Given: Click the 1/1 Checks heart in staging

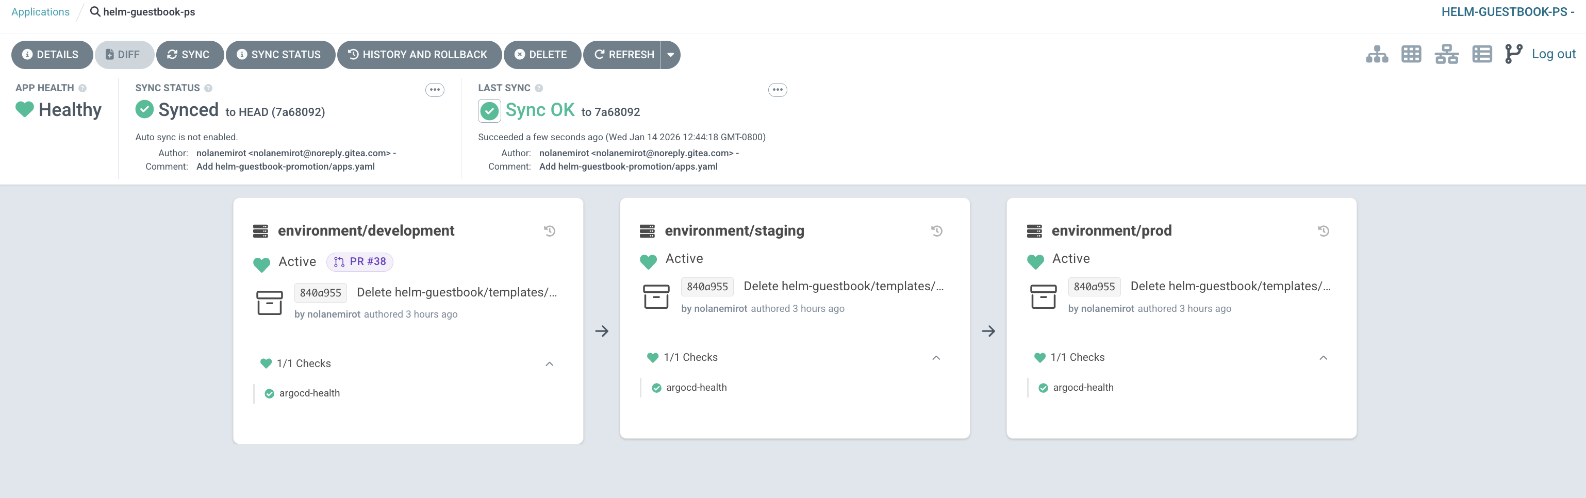Looking at the screenshot, I should [653, 358].
